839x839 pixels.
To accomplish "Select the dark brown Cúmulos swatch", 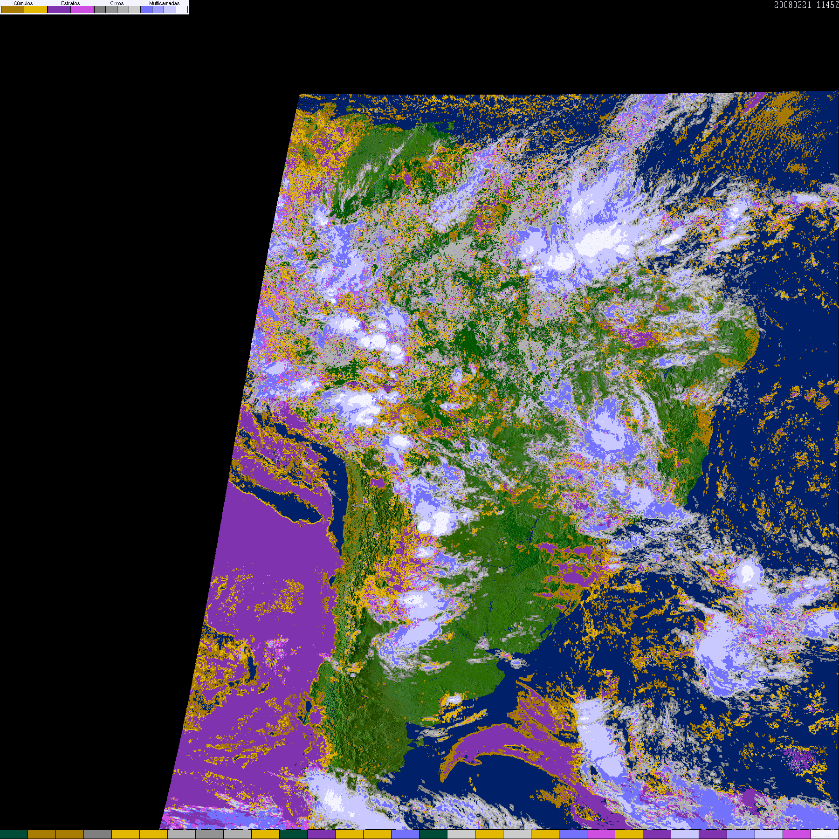I will (13, 10).
